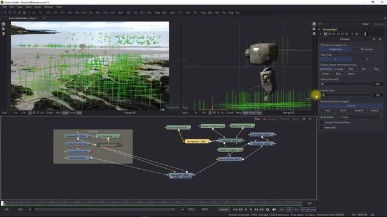Open SubV dropdown in right viewer

point(186,113)
